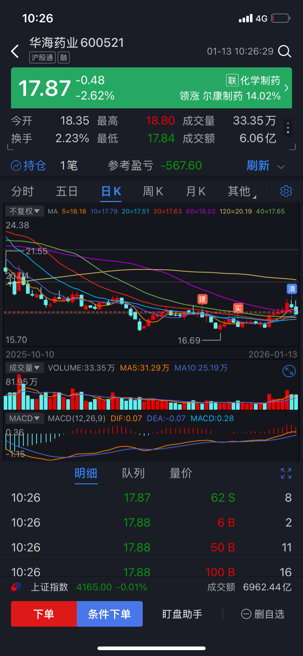
Task: Open the 其他 period dropdown
Action: (242, 191)
